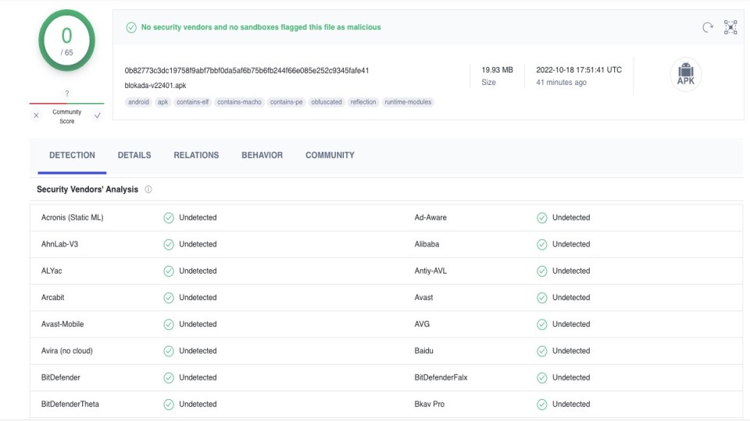The image size is (750, 421).
Task: Click the Avira (no cloud) vendor name
Action: tap(67, 350)
